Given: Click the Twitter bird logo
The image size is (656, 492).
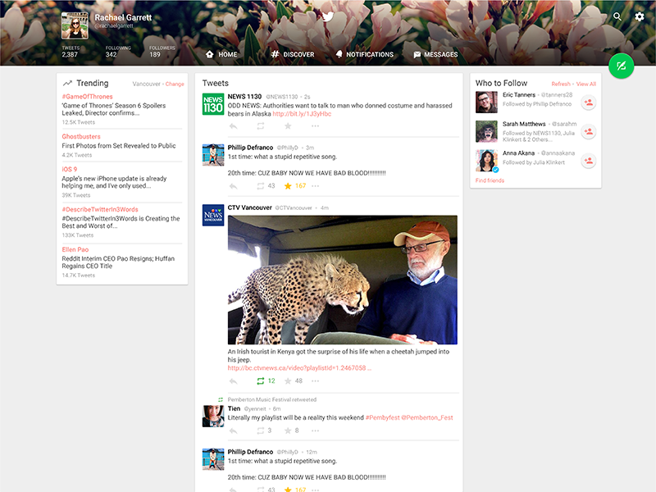Looking at the screenshot, I should tap(328, 16).
